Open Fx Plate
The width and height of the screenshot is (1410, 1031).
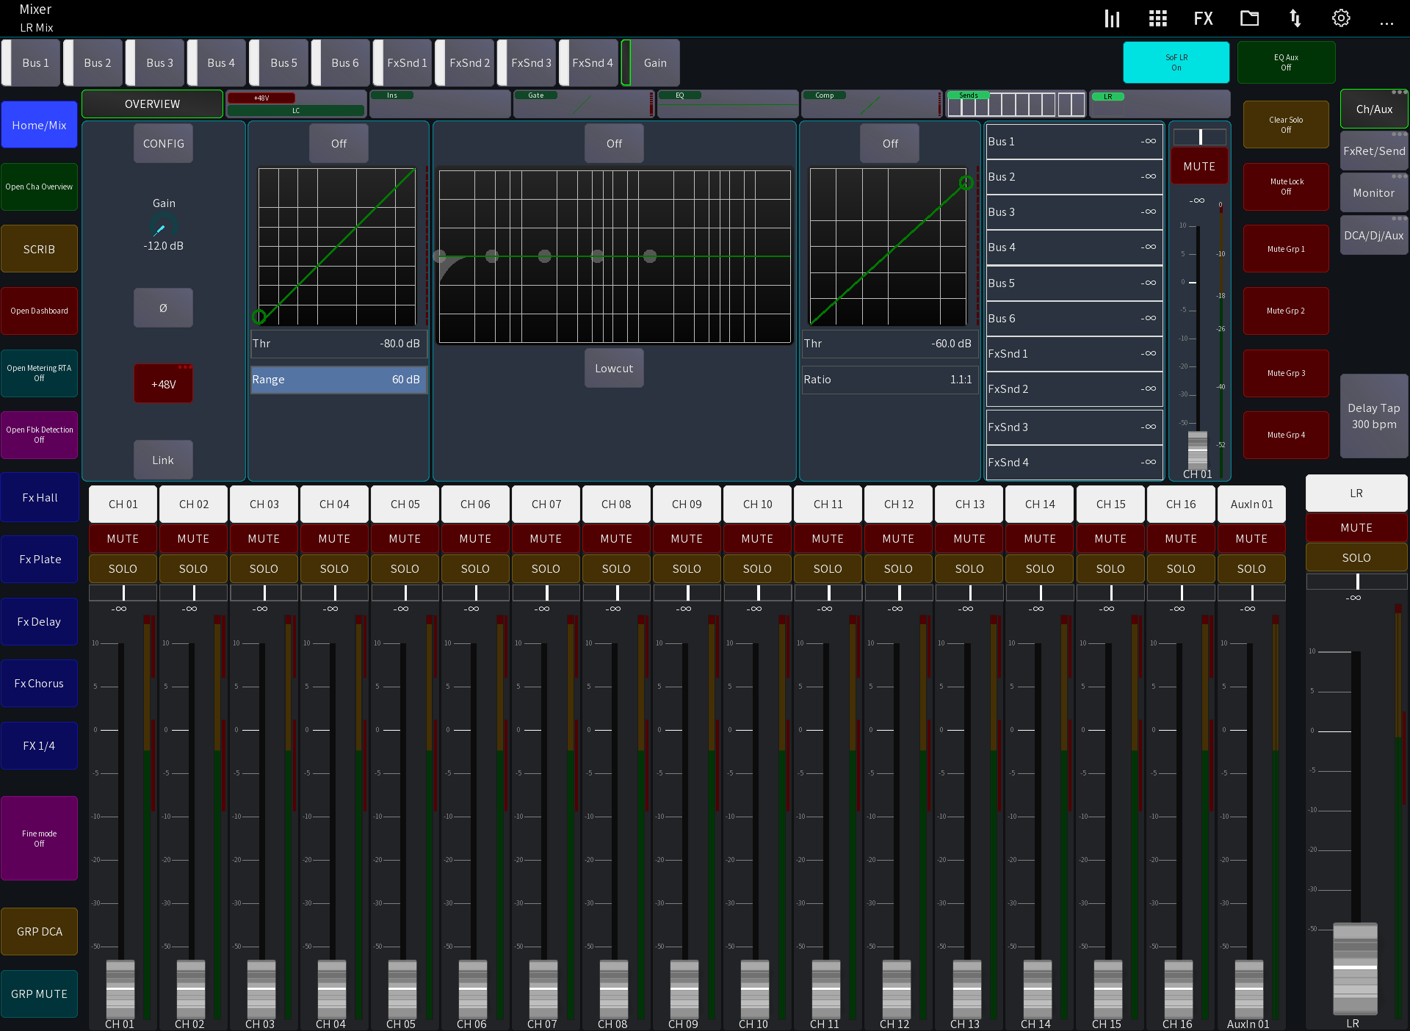[40, 559]
